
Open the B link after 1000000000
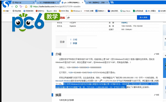[x=101, y=67]
